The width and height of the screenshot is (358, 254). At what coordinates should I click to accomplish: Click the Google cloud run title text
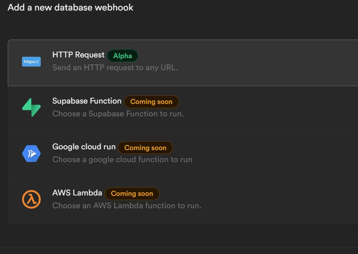pyautogui.click(x=84, y=147)
